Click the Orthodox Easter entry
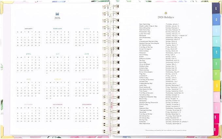Viewport: 222px width, 139px height. [x=145, y=58]
